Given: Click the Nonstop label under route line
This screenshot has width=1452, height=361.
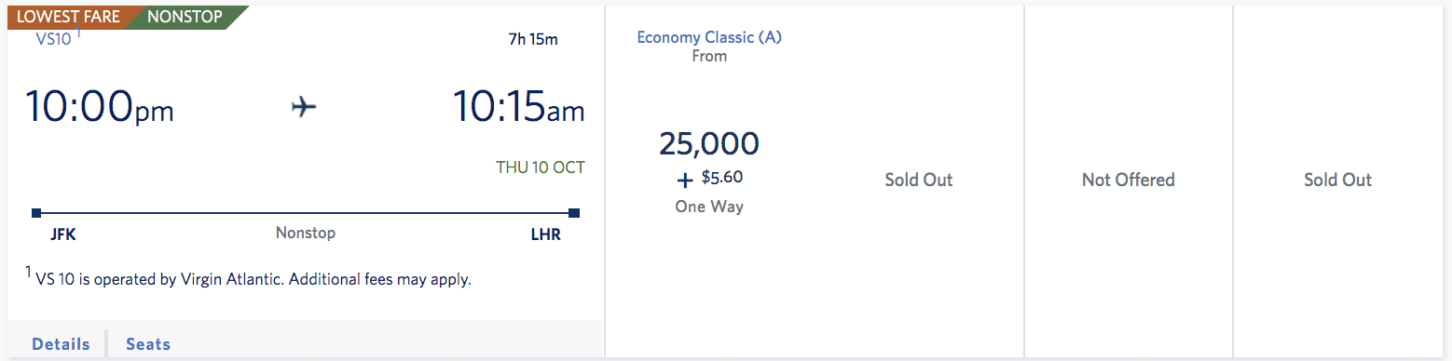Looking at the screenshot, I should 306,233.
